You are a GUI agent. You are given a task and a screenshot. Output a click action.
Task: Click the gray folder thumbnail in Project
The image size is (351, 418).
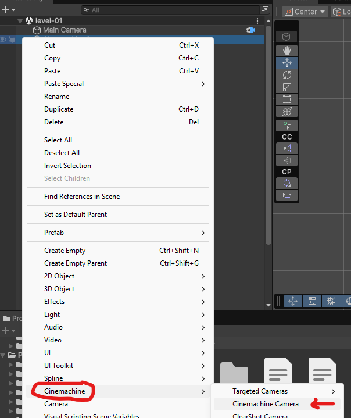pos(234,373)
